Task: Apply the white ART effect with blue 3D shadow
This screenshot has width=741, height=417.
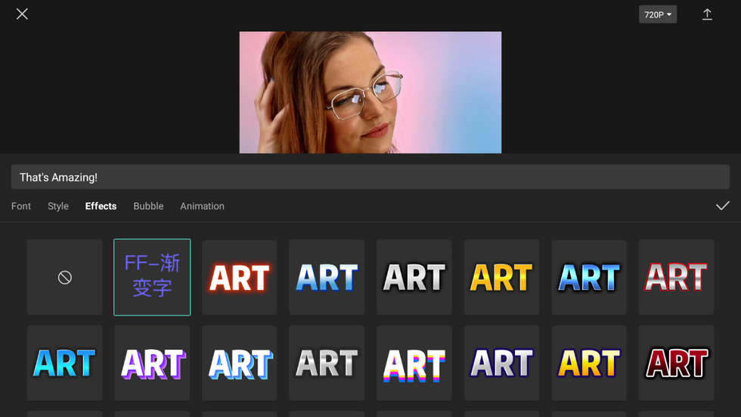Action: click(x=240, y=363)
